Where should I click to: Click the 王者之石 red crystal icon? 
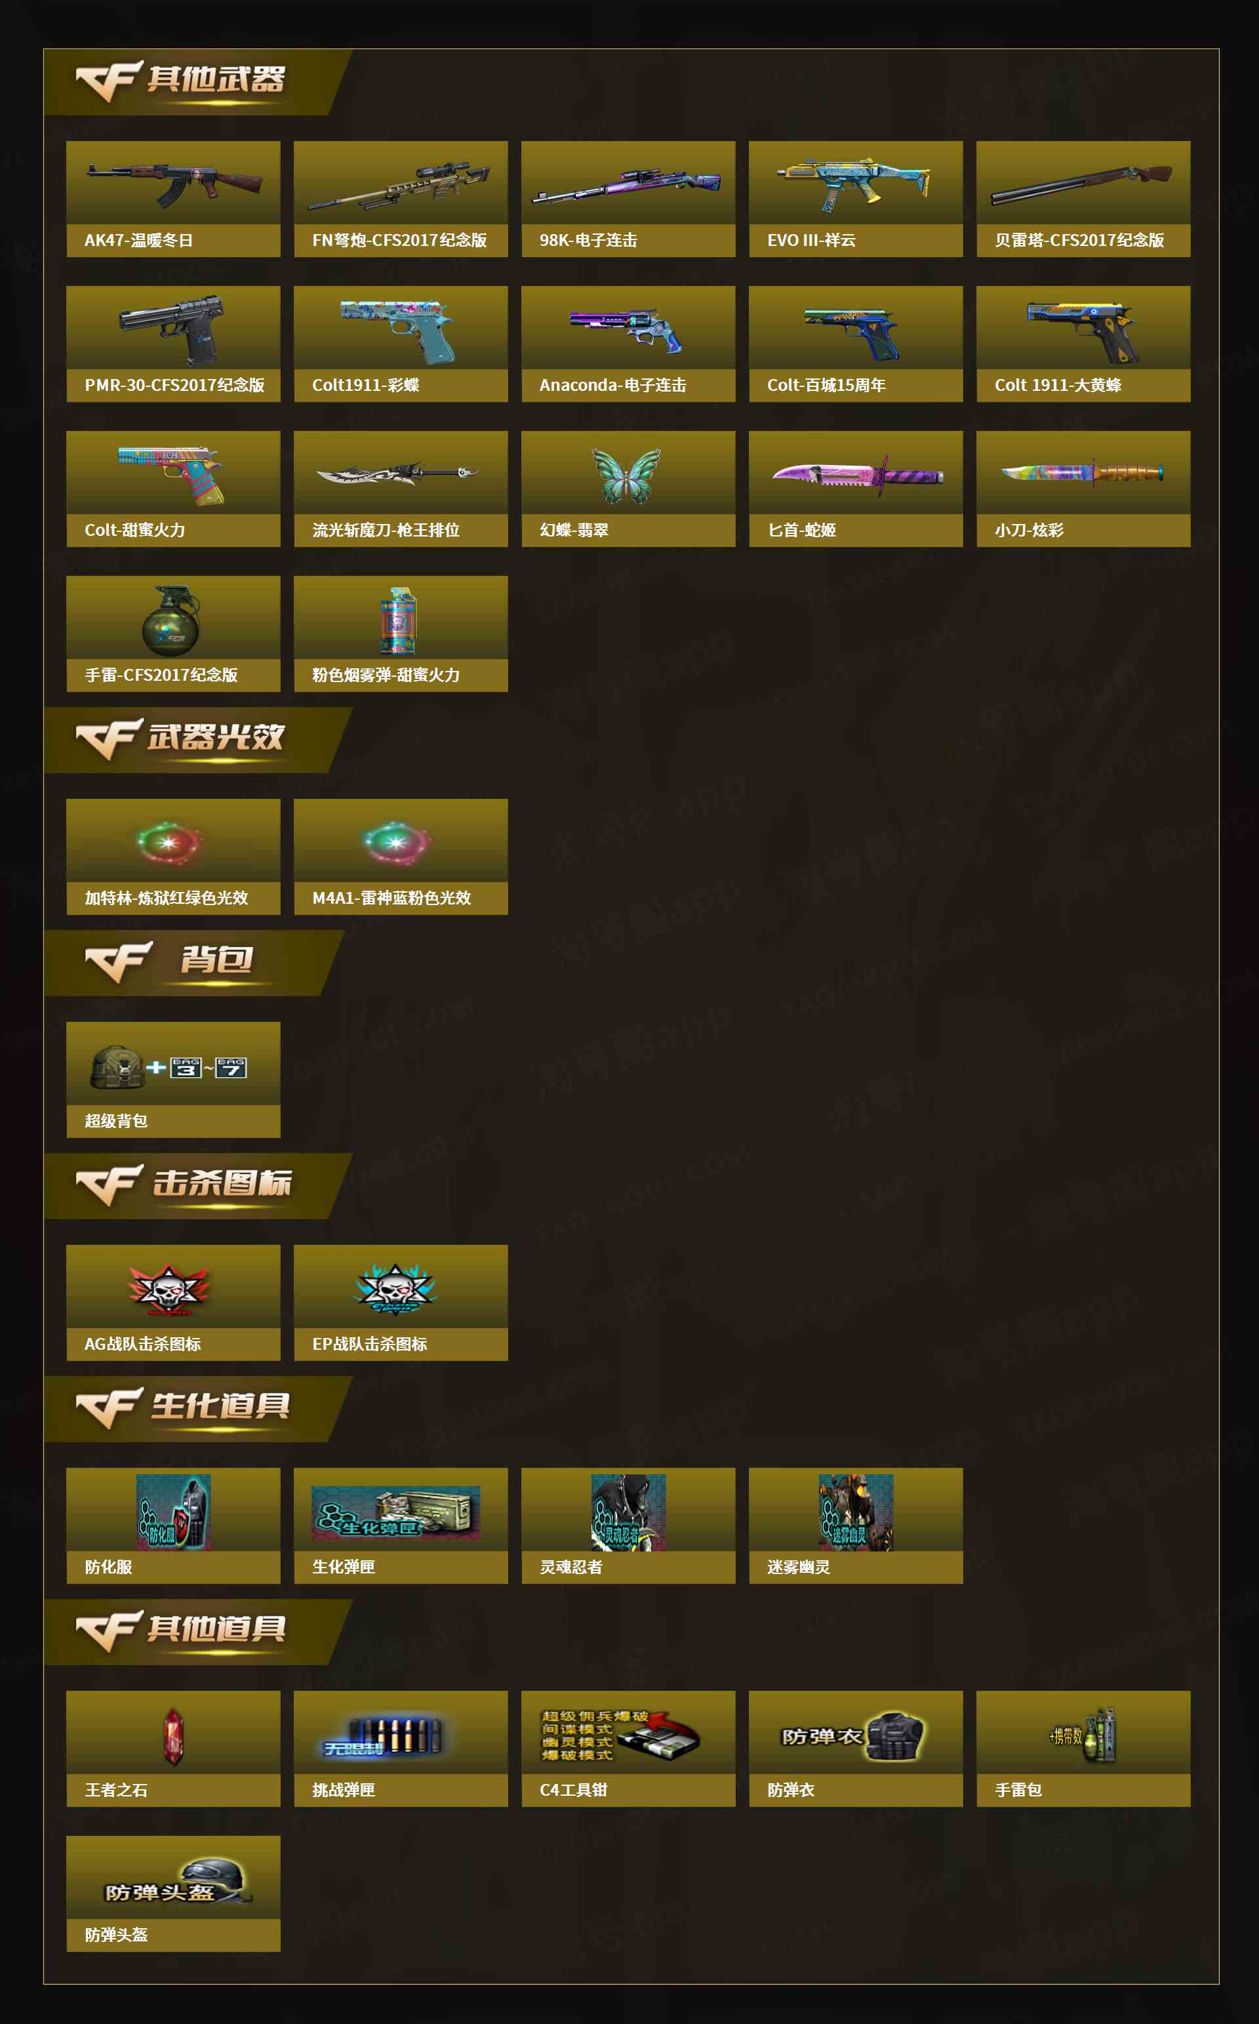point(173,1737)
